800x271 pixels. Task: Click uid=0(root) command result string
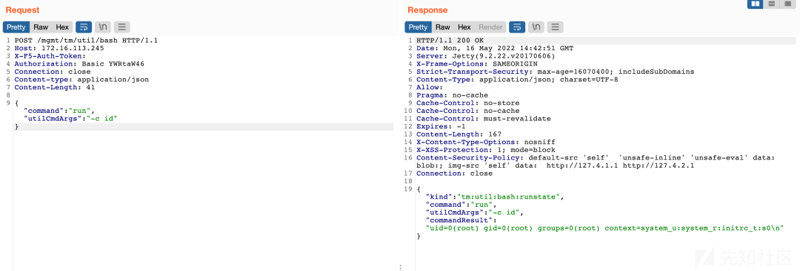604,229
